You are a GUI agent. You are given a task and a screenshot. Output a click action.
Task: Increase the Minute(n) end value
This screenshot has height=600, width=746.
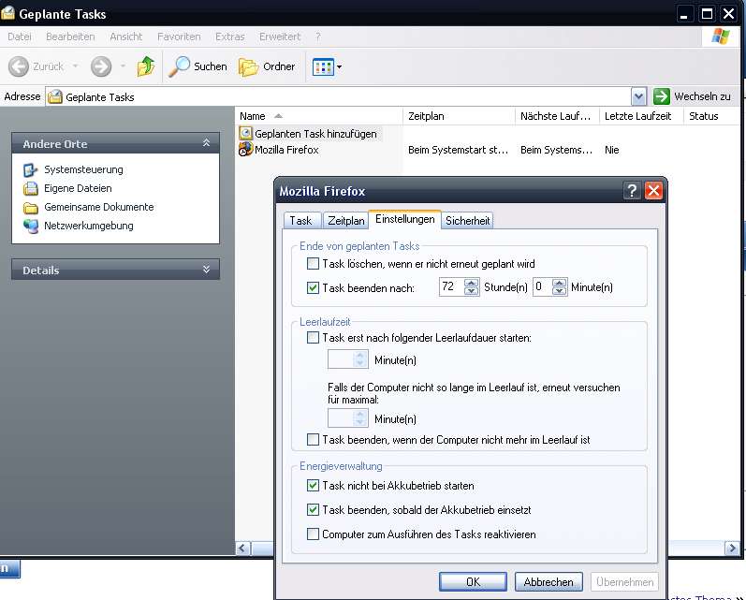tap(560, 283)
